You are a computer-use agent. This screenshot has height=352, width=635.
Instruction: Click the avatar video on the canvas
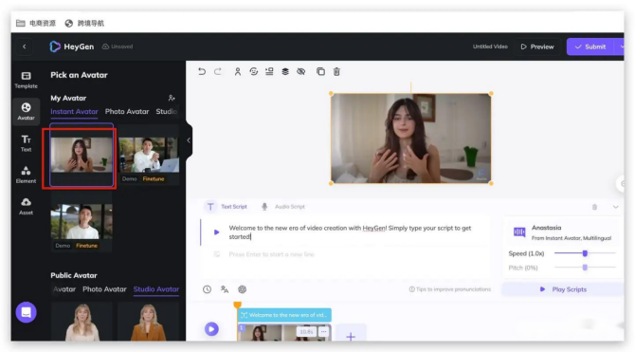point(411,139)
